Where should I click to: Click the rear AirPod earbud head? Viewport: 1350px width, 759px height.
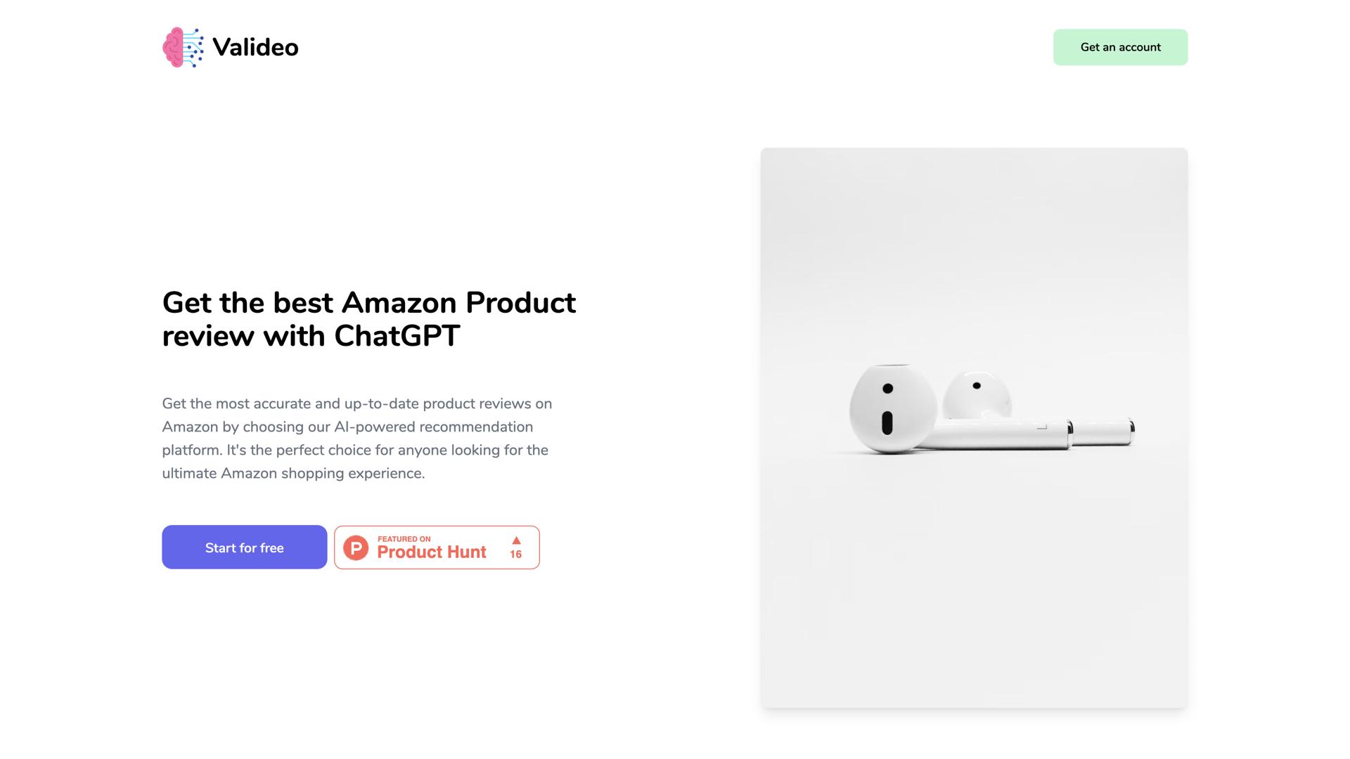pos(977,395)
